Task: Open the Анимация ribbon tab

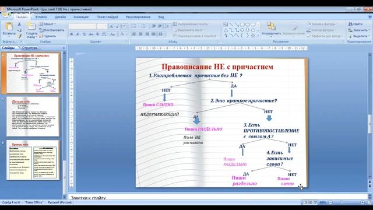Action: (81, 17)
